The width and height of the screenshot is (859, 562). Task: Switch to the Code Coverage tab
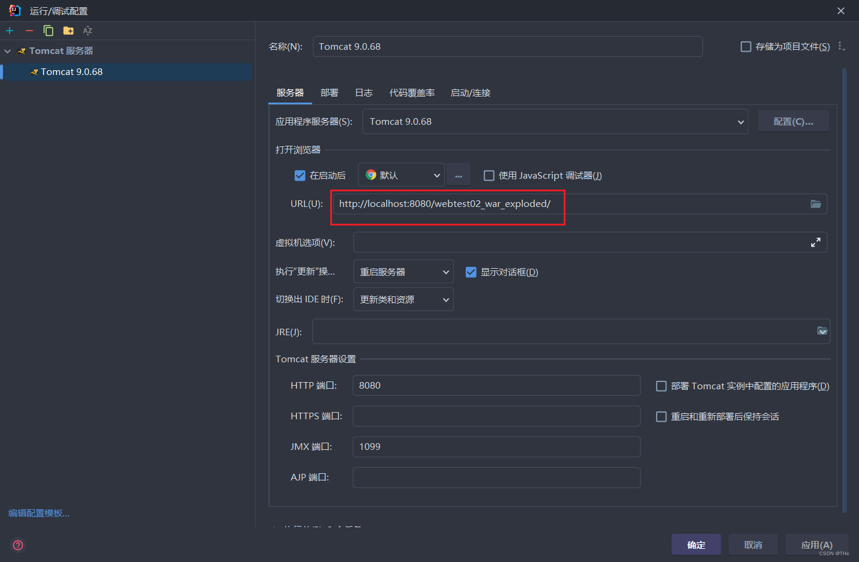(412, 93)
